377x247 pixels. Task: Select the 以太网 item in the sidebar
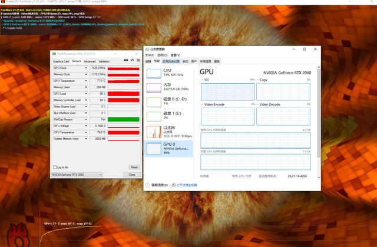click(169, 132)
